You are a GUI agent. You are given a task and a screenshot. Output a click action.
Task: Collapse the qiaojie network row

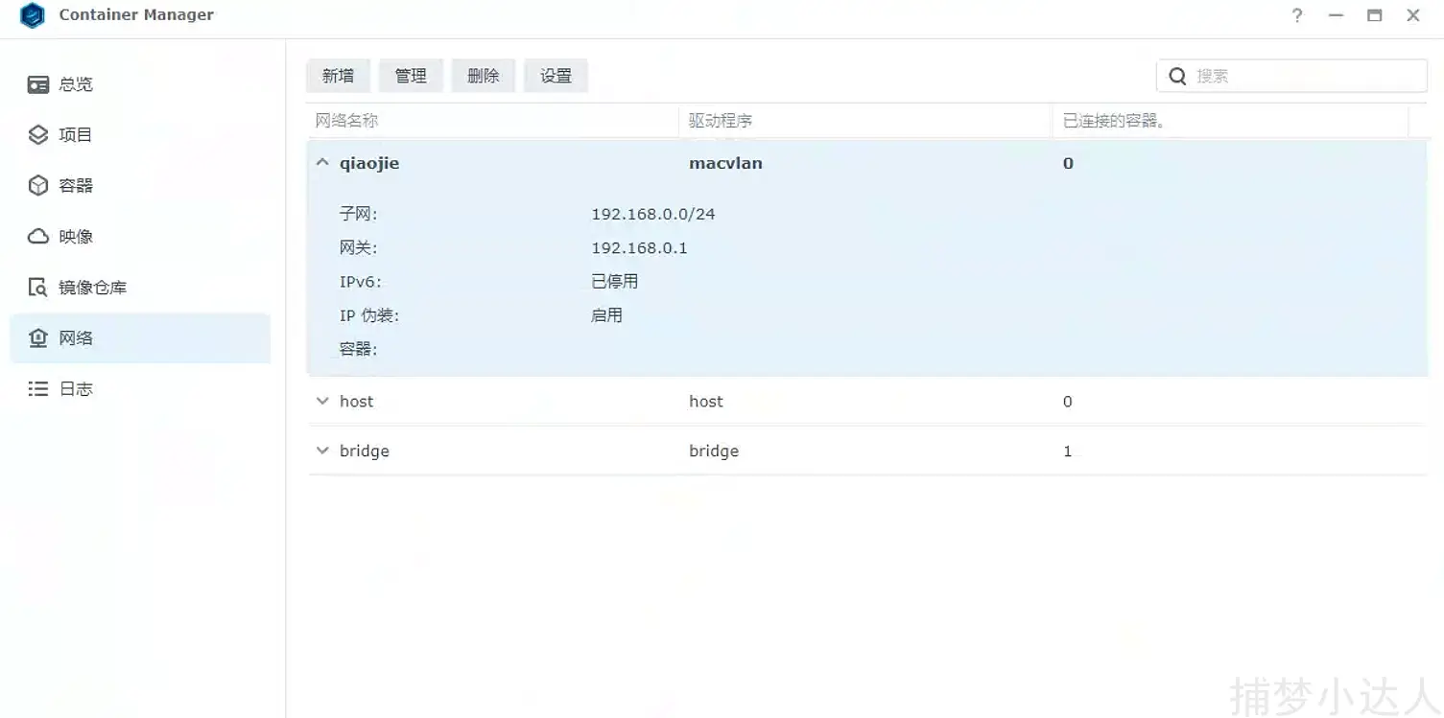click(x=322, y=163)
